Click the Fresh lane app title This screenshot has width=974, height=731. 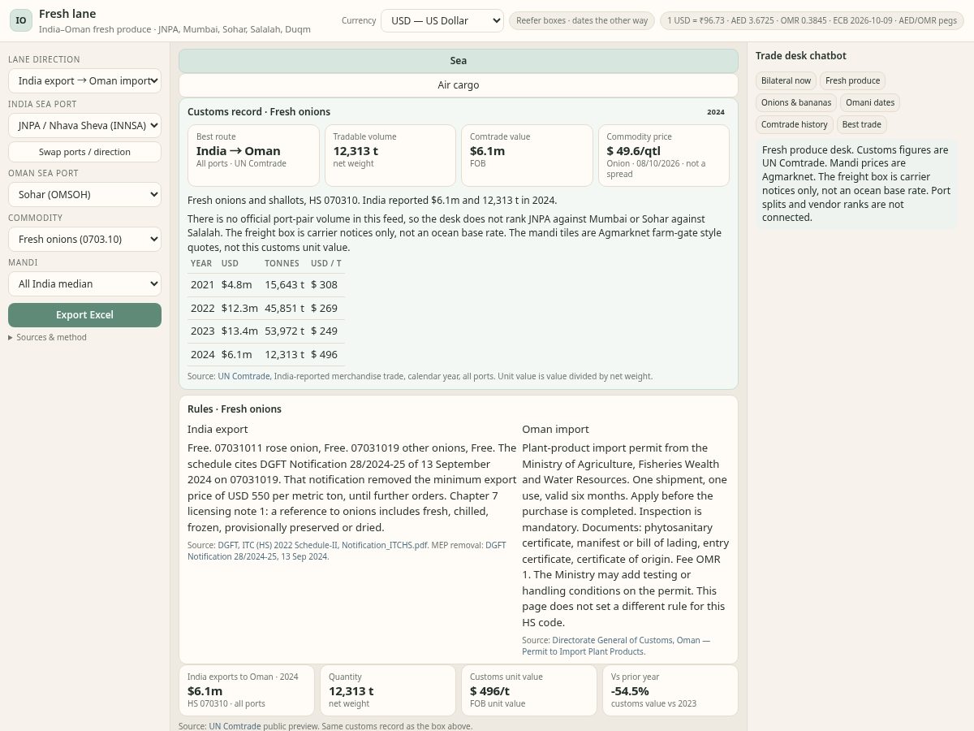pos(67,14)
